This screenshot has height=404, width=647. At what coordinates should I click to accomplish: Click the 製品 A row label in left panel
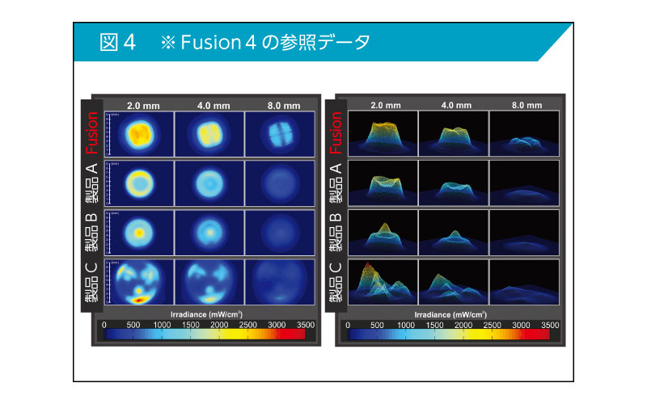click(91, 183)
